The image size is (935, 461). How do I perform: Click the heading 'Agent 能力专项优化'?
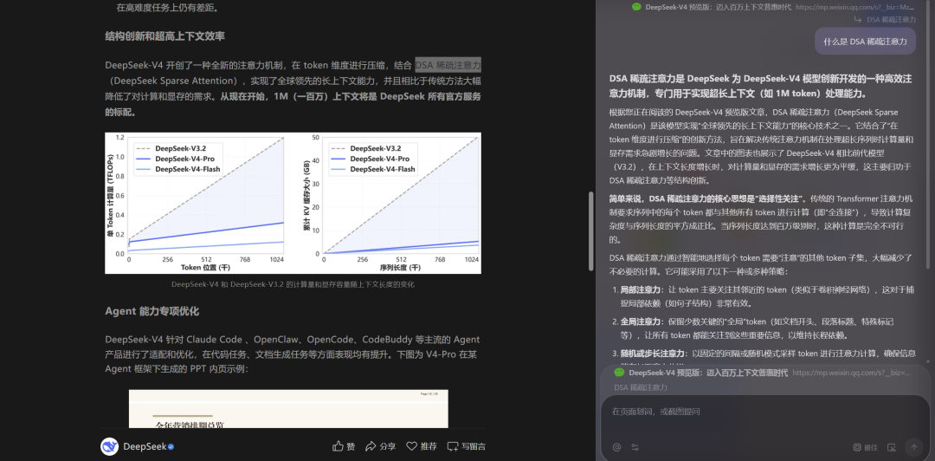(152, 311)
